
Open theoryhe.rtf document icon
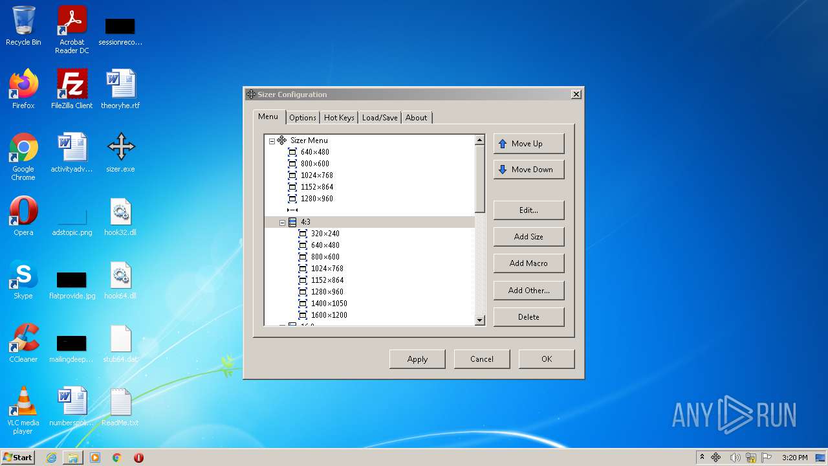(x=120, y=89)
